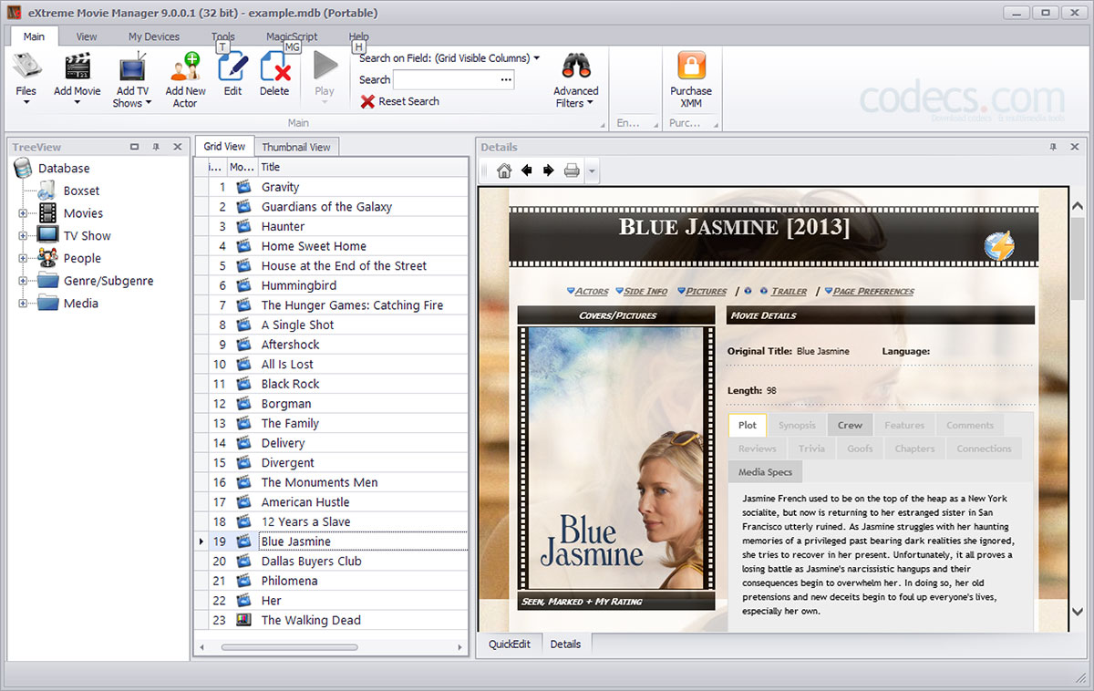1094x691 pixels.
Task: Click the Play button in ribbon
Action: tap(325, 67)
